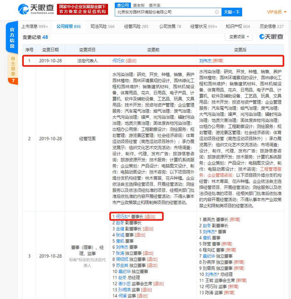
Task: Open the VIP会员 dropdown arrow
Action: pyautogui.click(x=285, y=12)
